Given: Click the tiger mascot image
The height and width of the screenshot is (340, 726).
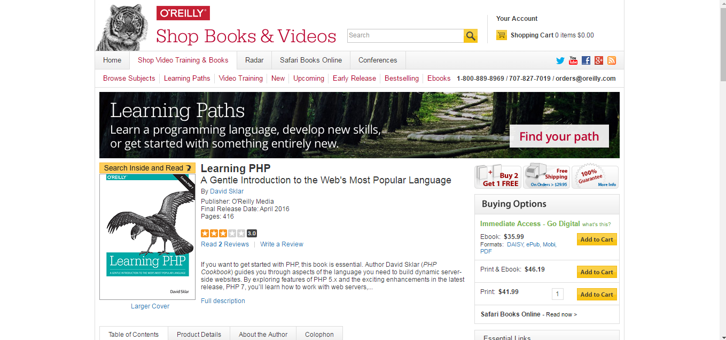Looking at the screenshot, I should 122,27.
